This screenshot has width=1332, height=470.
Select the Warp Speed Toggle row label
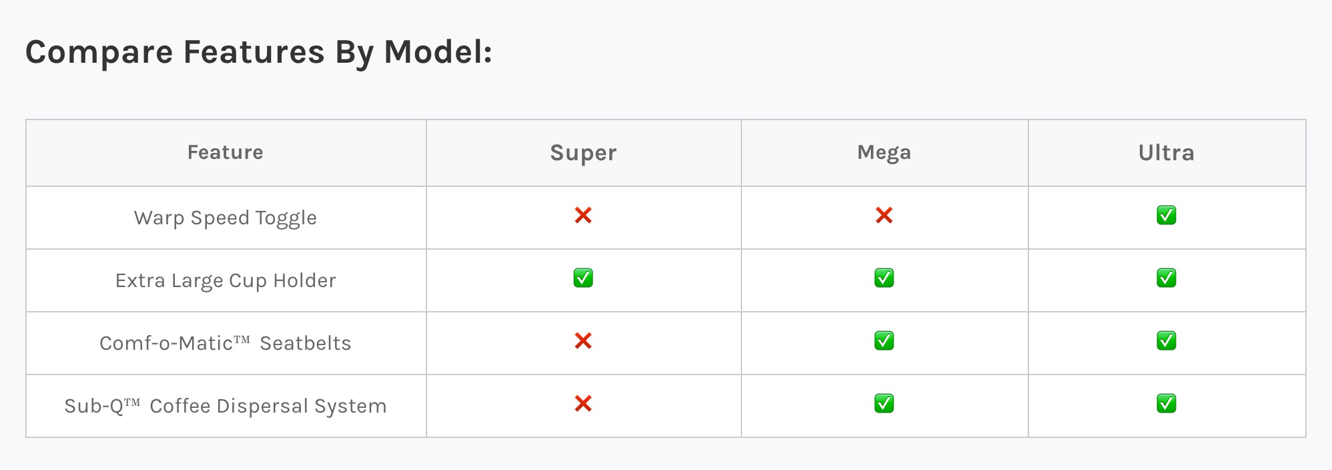(226, 218)
